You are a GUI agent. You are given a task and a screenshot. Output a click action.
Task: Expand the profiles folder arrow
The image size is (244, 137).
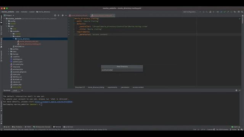(9, 49)
